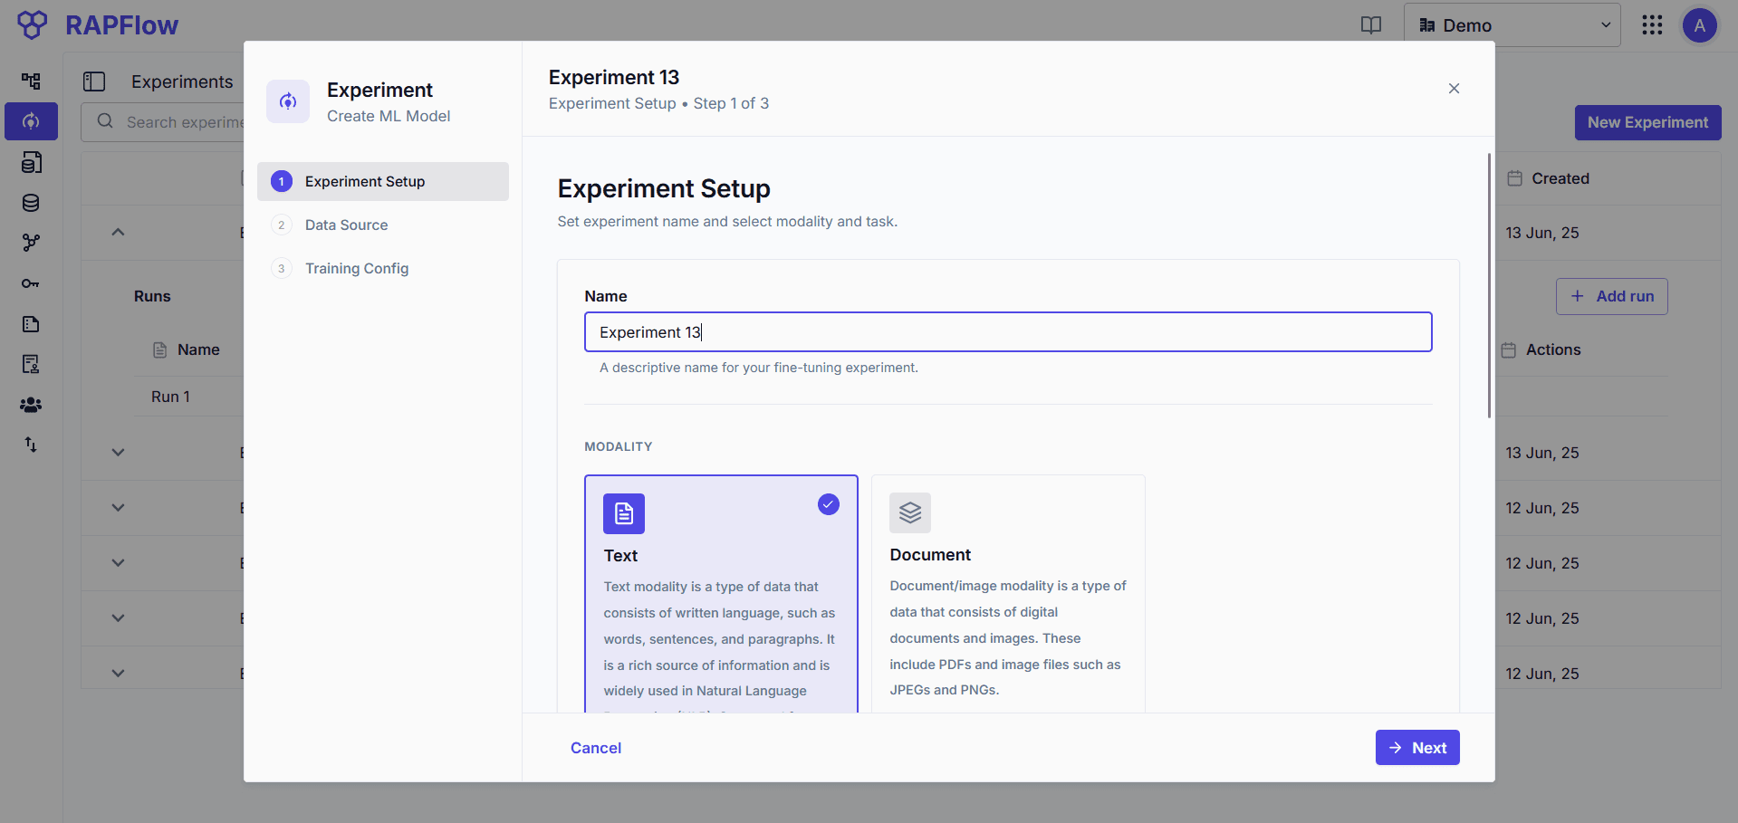Click the API keys icon in sidebar

31,283
